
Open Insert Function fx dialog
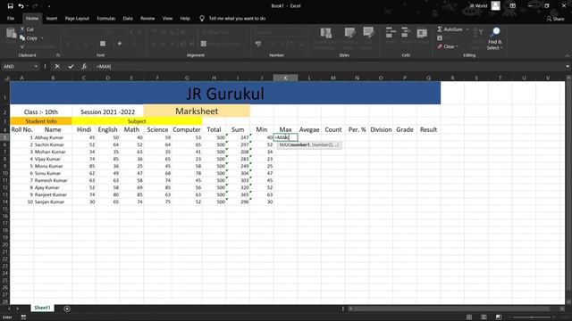[x=84, y=67]
